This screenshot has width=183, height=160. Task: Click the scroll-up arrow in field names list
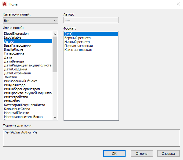point(55,34)
